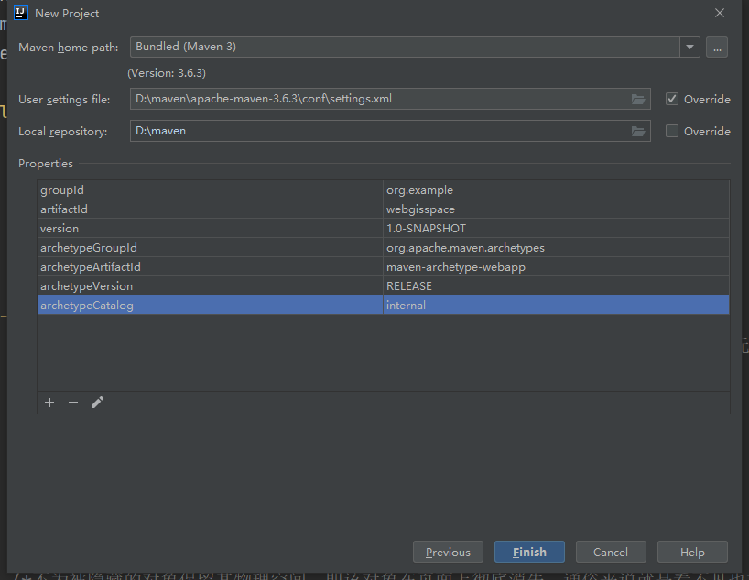Viewport: 749px width, 580px height.
Task: Click the RELEASE value cell
Action: pos(556,286)
